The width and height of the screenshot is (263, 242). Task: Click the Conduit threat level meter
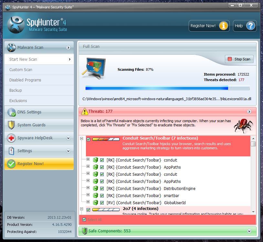[x=106, y=139]
